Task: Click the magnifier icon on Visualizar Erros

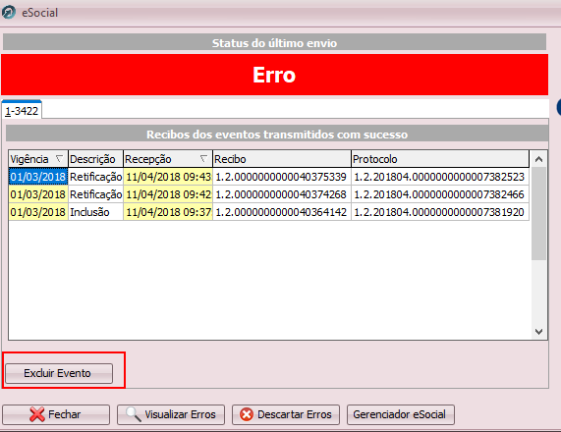Action: click(134, 414)
